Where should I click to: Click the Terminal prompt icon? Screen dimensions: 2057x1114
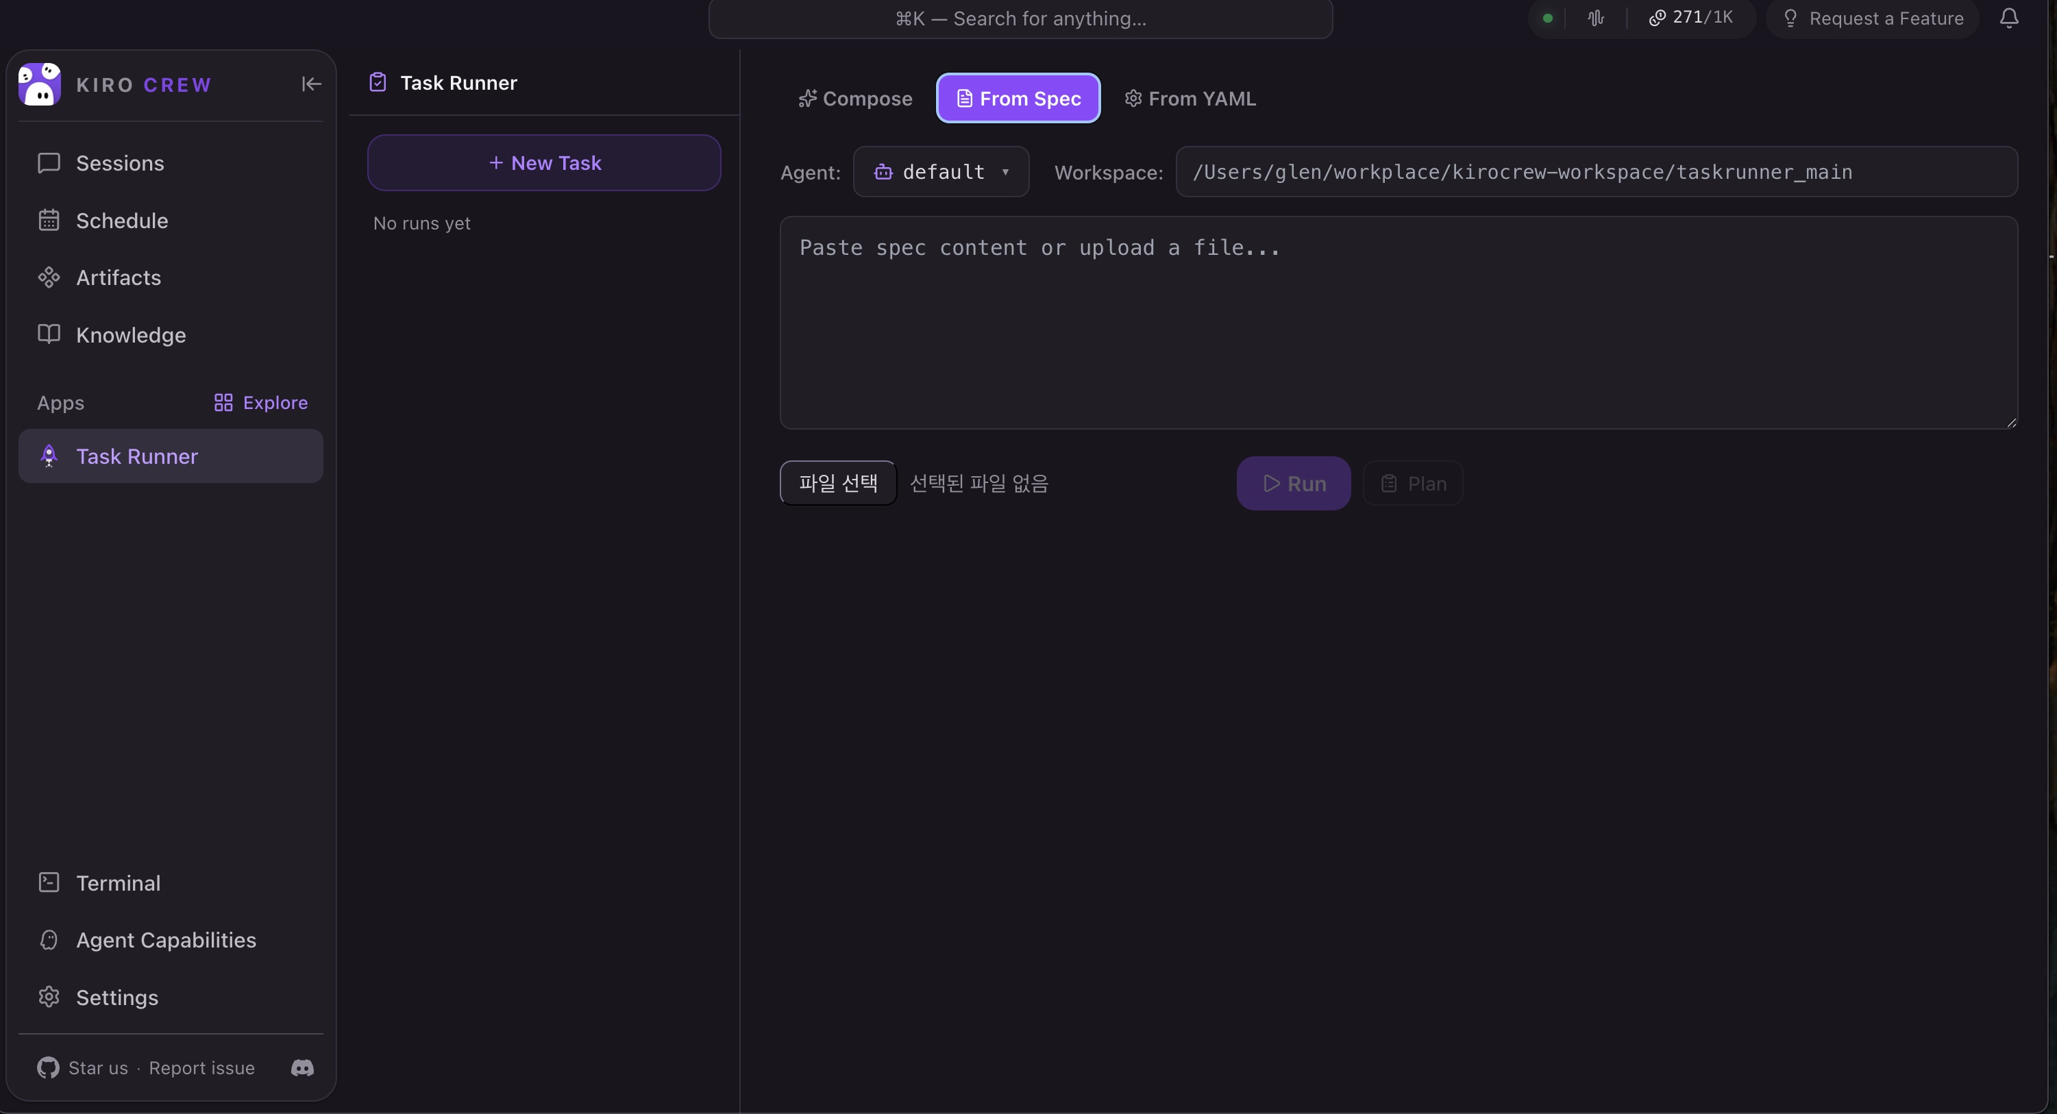[49, 882]
